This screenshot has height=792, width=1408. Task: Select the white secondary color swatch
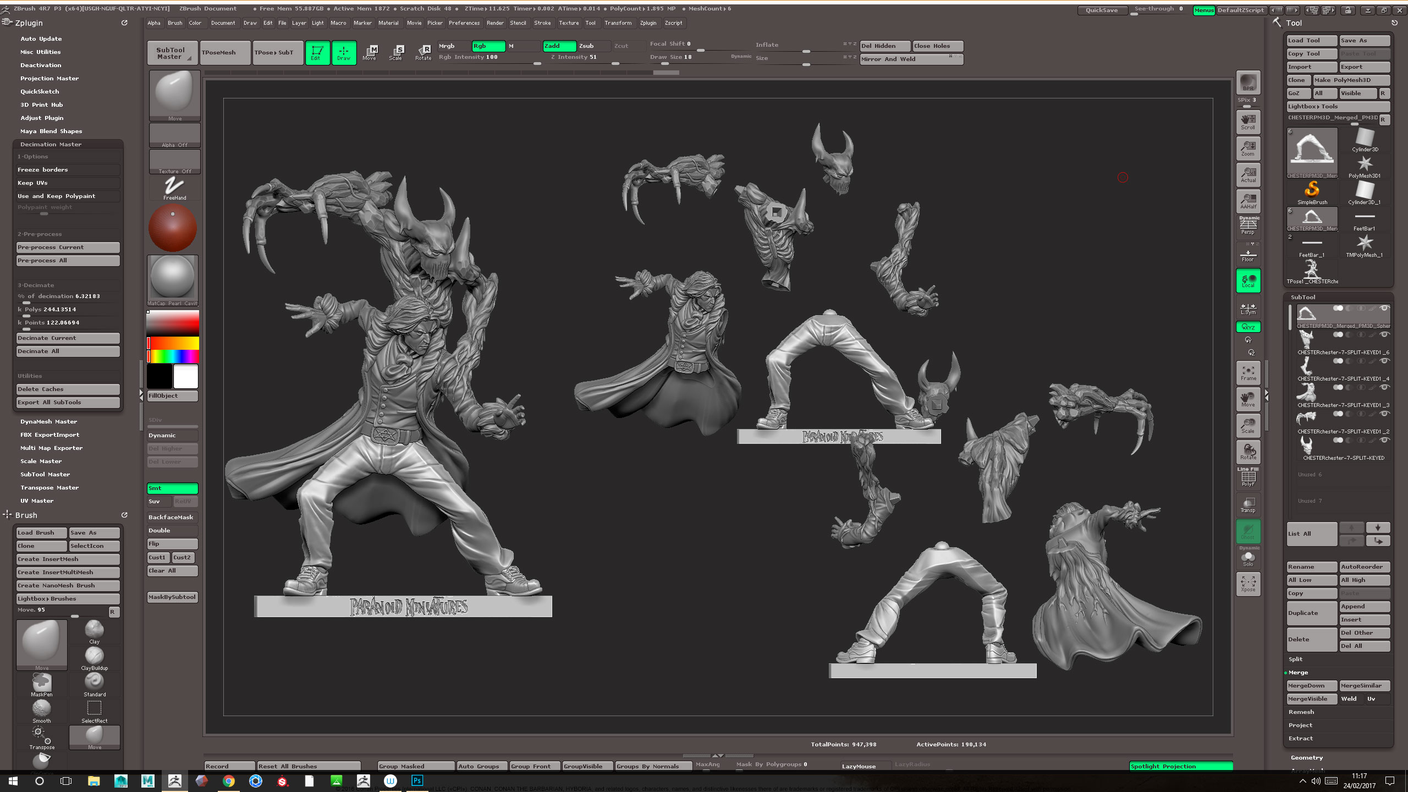point(186,377)
